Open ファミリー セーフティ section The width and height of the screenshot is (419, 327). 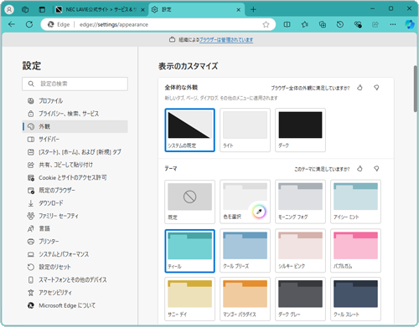[x=75, y=216]
